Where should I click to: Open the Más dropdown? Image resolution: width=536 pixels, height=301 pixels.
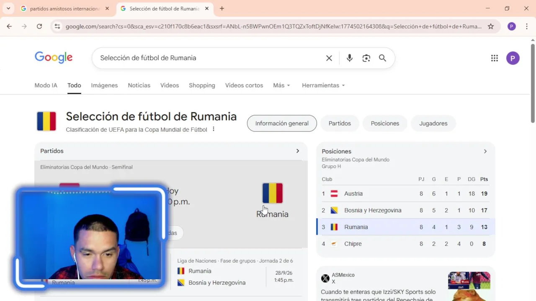pos(281,85)
